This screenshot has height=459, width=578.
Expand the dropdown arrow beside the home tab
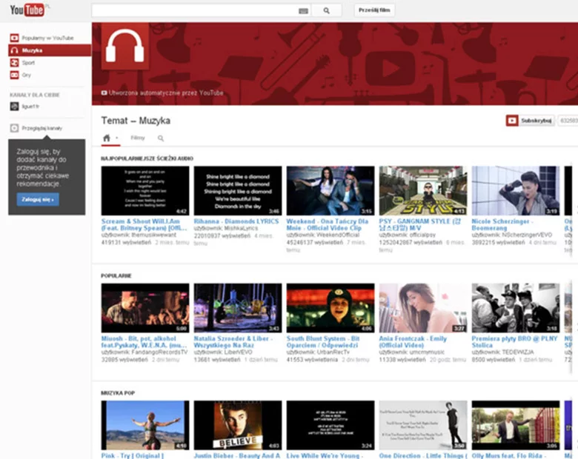coord(117,138)
